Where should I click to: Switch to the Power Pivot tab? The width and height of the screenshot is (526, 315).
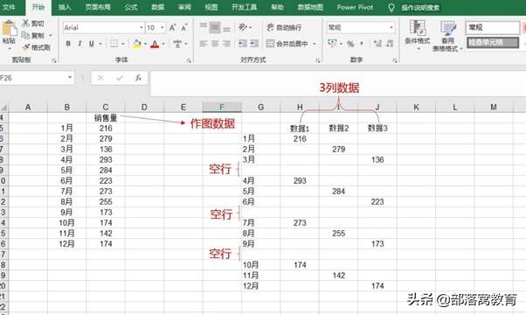355,7
